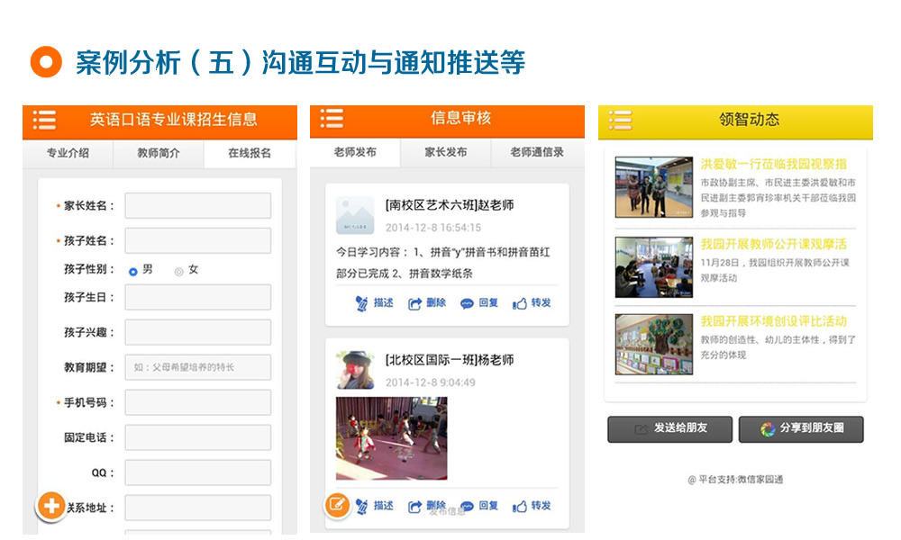Switch to the 教师简介 tab
This screenshot has width=901, height=540.
tap(159, 153)
